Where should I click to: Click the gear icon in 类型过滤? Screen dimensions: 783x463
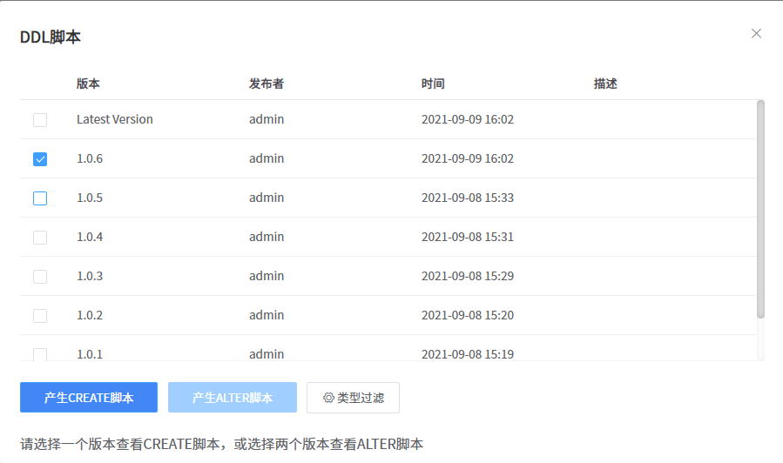[328, 398]
